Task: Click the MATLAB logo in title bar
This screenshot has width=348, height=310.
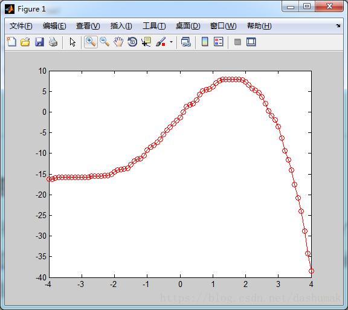Action: coord(10,9)
